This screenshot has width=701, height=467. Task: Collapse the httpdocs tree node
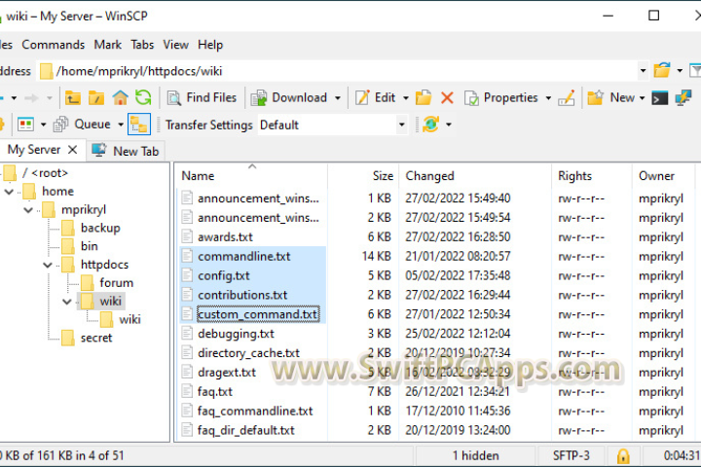tap(48, 265)
